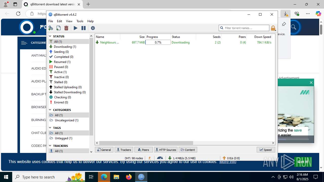Open the File menu
Image resolution: width=324 pixels, height=182 pixels.
51,21
